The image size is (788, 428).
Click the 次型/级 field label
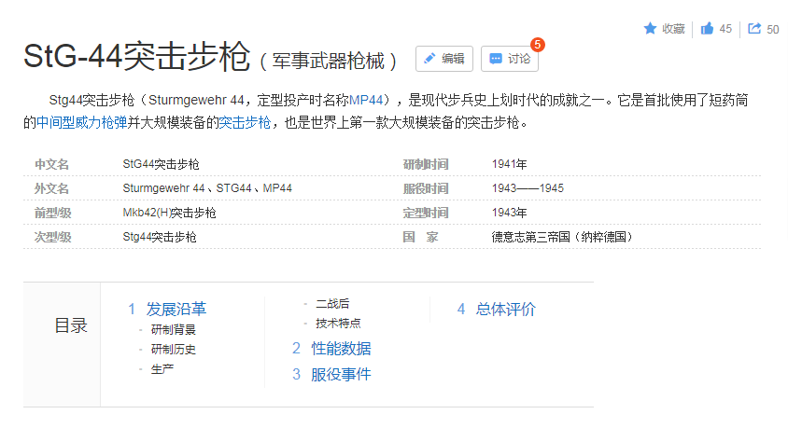53,237
